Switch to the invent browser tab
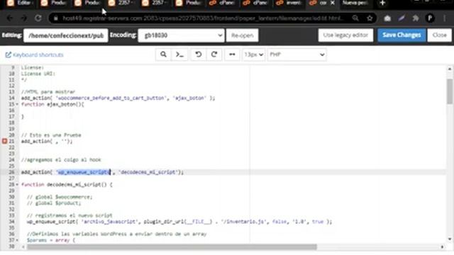The image size is (454, 255). click(x=289, y=3)
